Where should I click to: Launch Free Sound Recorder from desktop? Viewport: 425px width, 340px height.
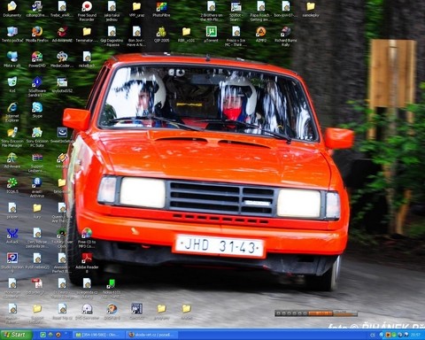coord(87,11)
